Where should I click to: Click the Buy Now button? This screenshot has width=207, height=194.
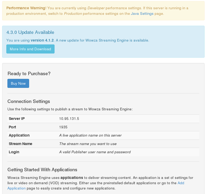click(18, 83)
